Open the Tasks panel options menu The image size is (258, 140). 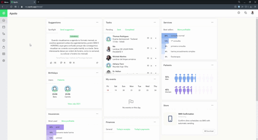pyautogui.click(x=155, y=22)
